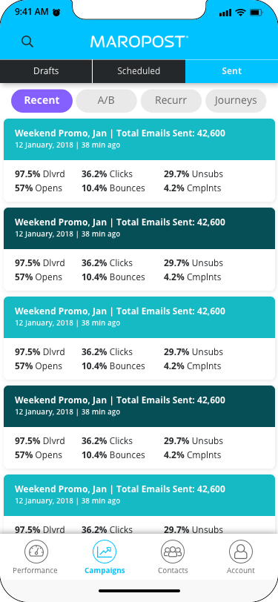Choose the A/B filter pill
Viewport: 278px width, 602px height.
[x=106, y=101]
